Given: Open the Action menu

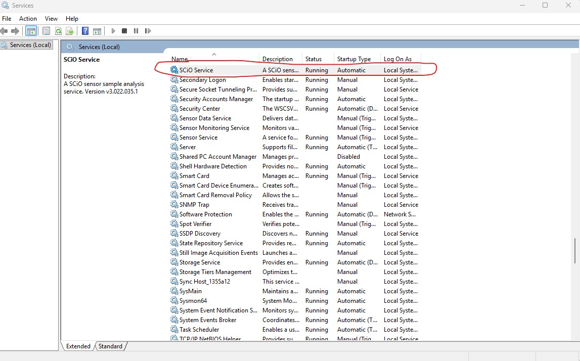Looking at the screenshot, I should click(28, 19).
